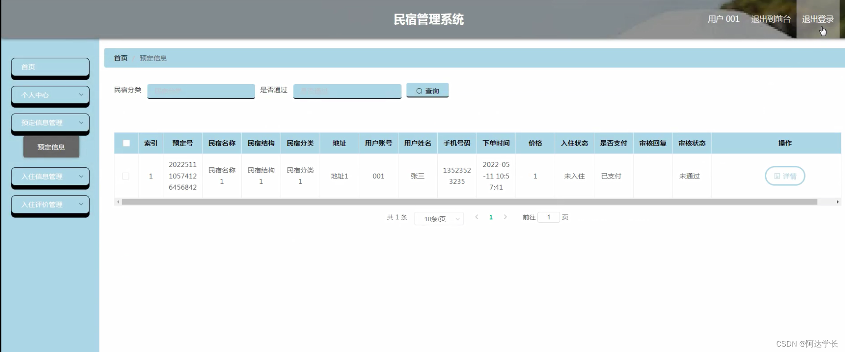Screen dimensions: 845x352
Task: Focus the 民宿分类 filter input
Action: (201, 90)
